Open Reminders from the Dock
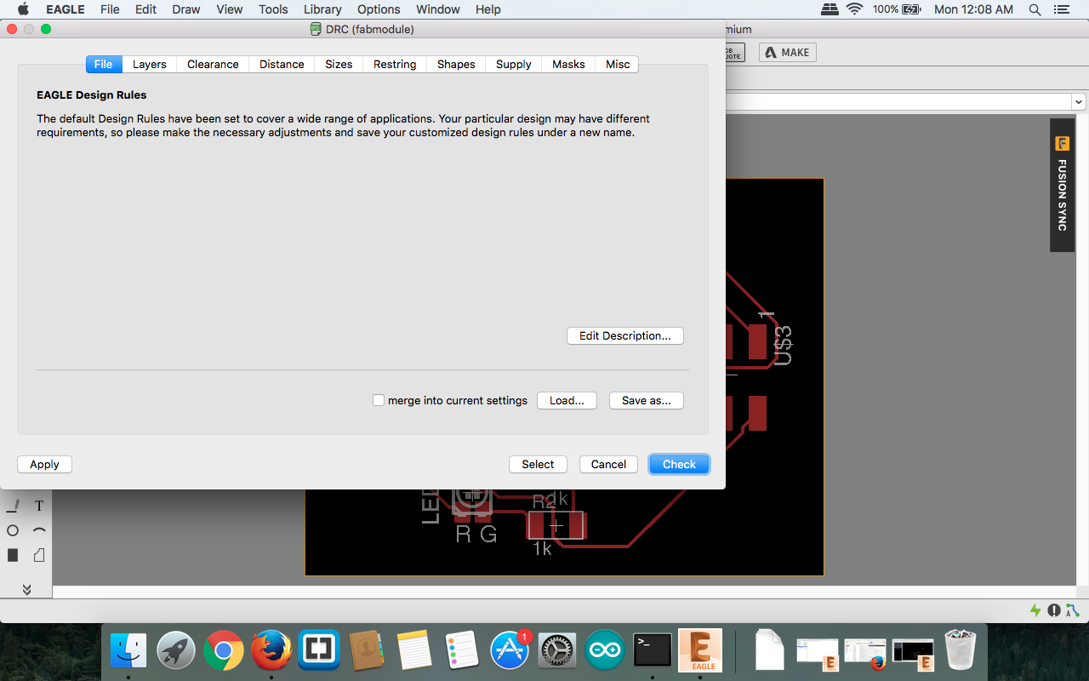Image resolution: width=1089 pixels, height=681 pixels. (463, 651)
